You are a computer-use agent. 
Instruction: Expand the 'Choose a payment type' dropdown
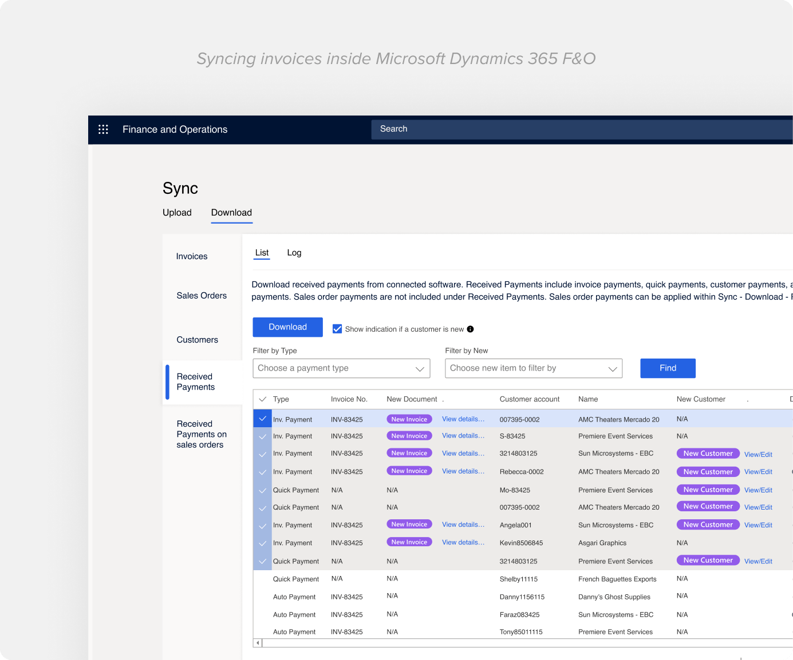pyautogui.click(x=341, y=368)
